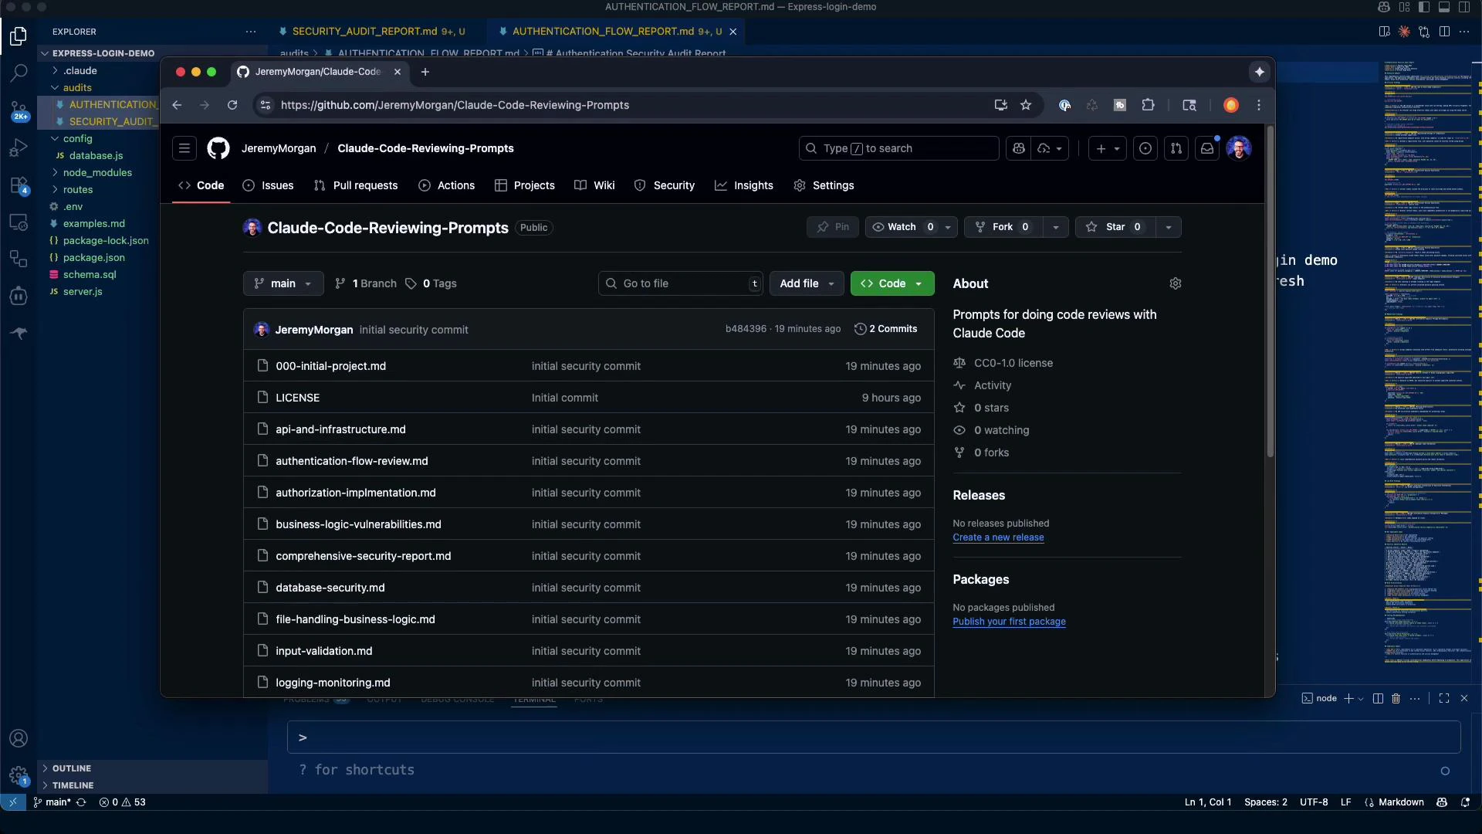Click the GitHub logo home icon
This screenshot has width=1482, height=834.
pyautogui.click(x=218, y=148)
